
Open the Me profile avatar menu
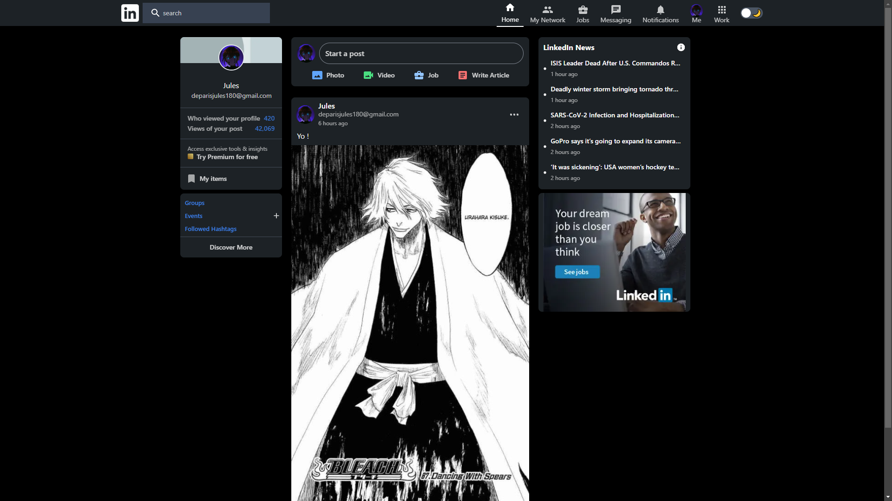pos(696,9)
